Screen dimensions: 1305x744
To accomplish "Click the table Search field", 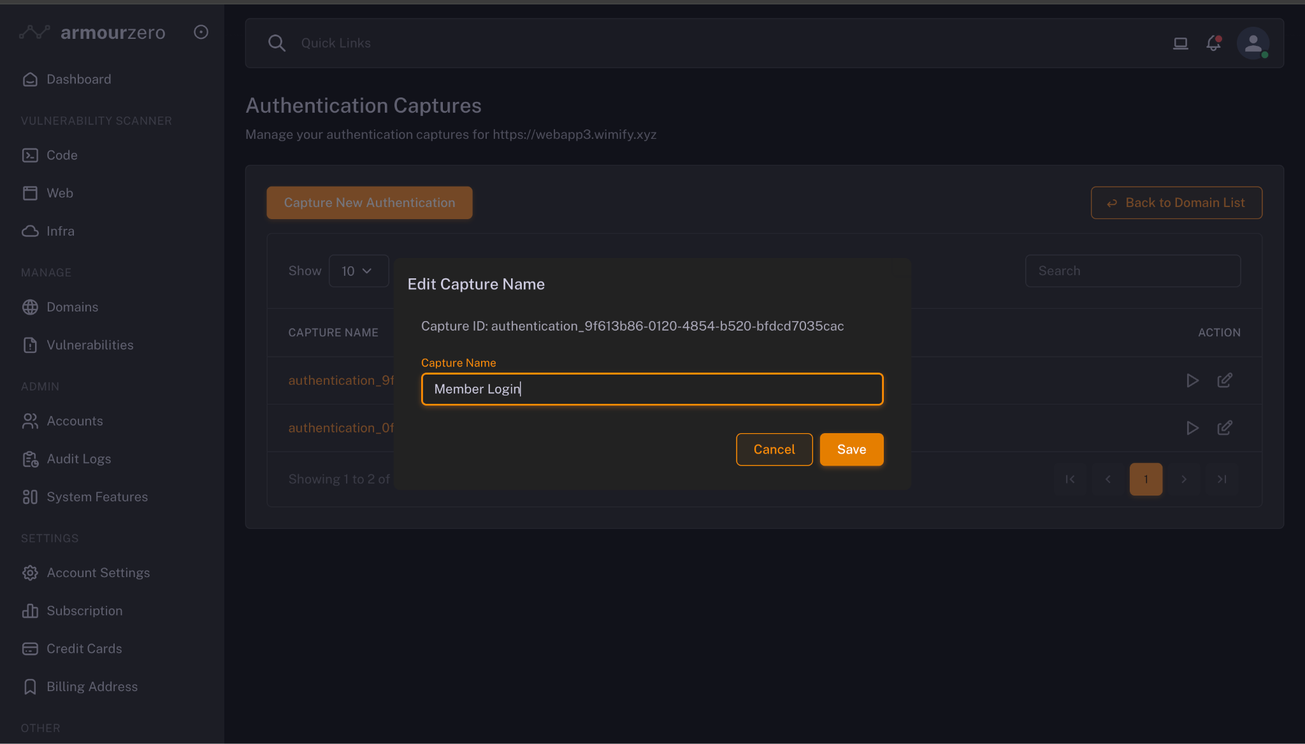I will 1132,271.
